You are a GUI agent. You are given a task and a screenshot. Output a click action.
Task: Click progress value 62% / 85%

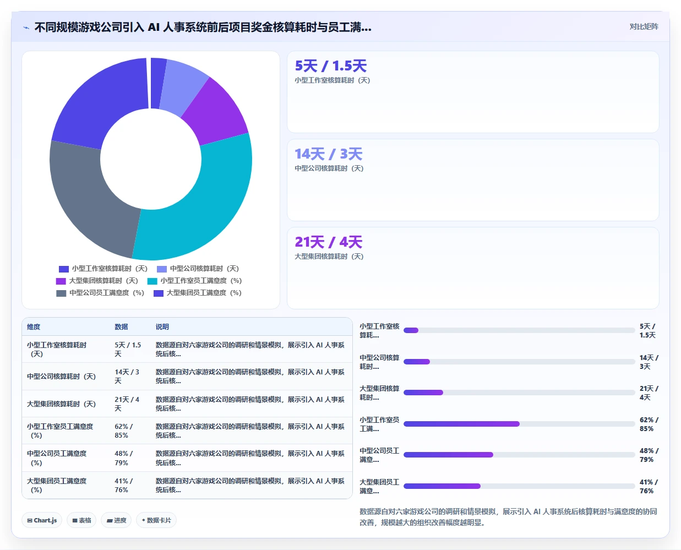point(649,424)
